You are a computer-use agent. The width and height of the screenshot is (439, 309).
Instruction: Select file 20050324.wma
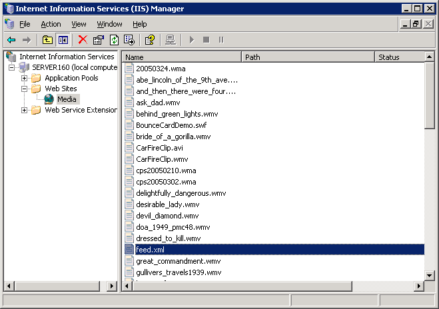[x=161, y=69]
